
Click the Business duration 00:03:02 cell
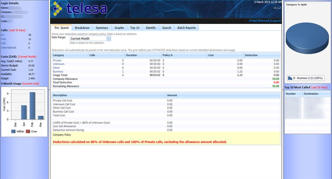pos(155,71)
